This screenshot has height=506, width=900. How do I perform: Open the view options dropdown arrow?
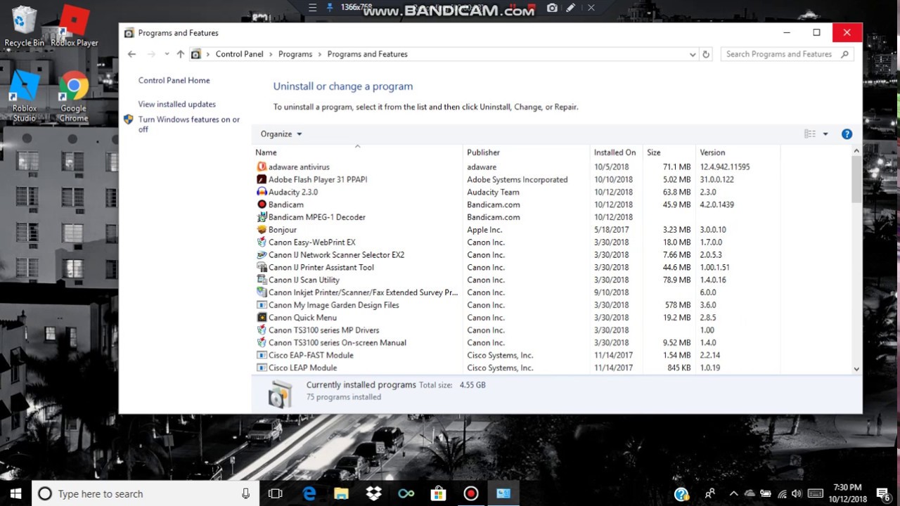825,134
